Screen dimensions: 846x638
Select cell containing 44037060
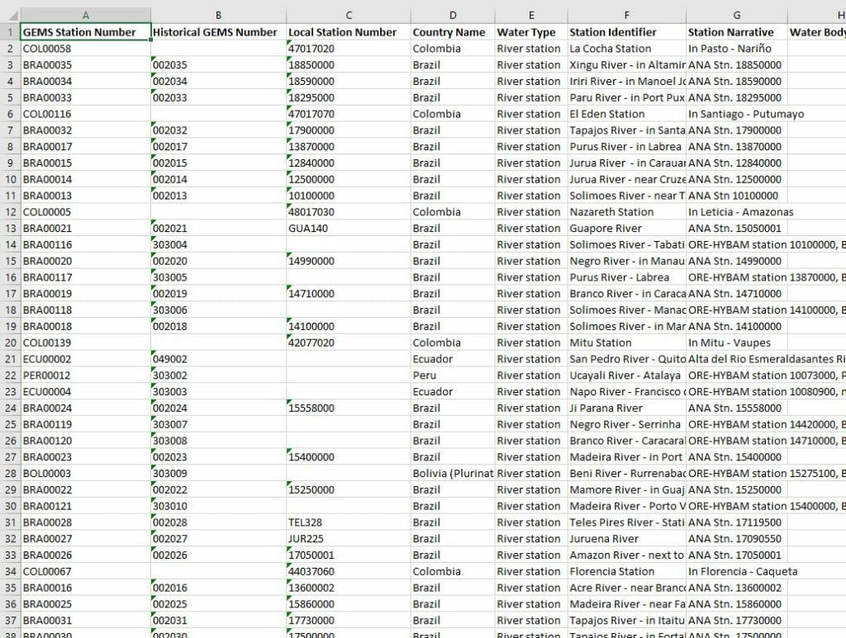point(349,571)
